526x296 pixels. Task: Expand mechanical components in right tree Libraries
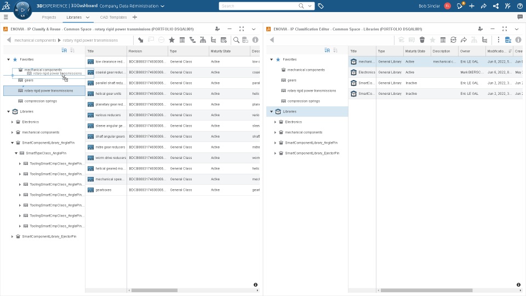tap(276, 132)
